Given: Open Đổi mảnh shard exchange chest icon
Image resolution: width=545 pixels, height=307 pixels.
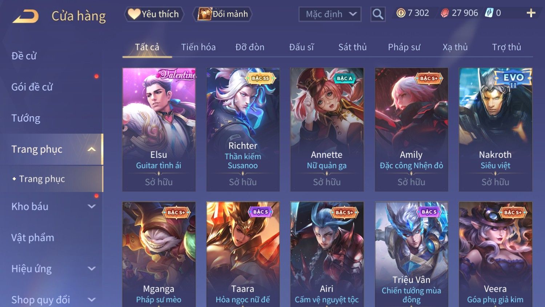Looking at the screenshot, I should coord(222,14).
